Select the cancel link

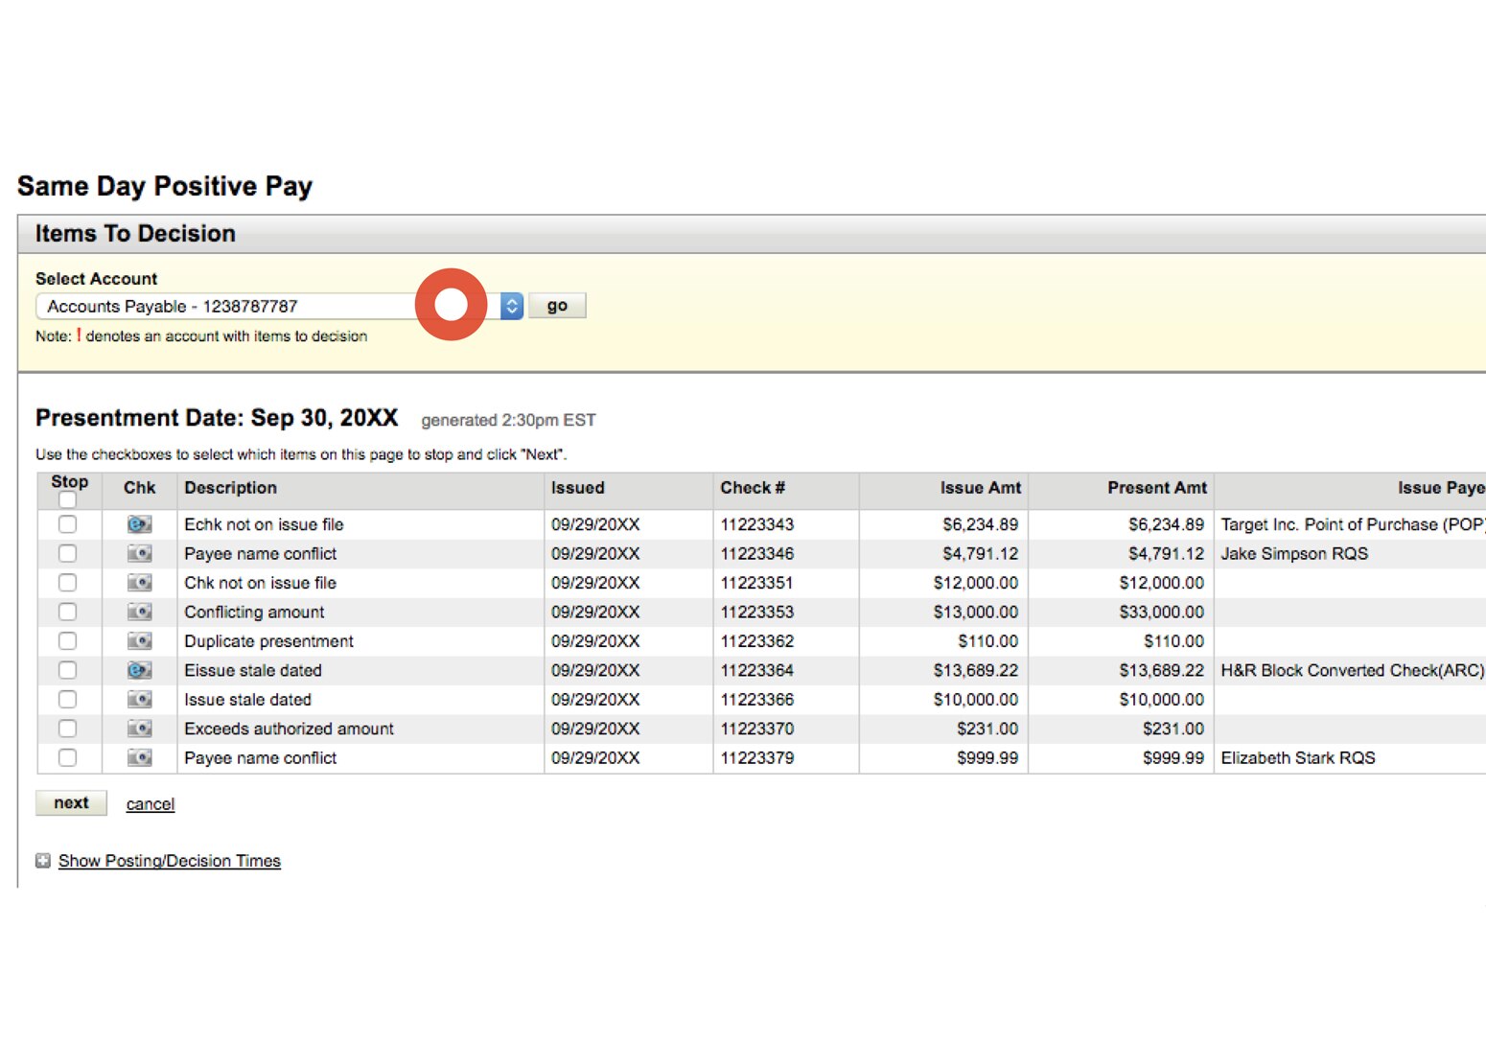[x=150, y=803]
